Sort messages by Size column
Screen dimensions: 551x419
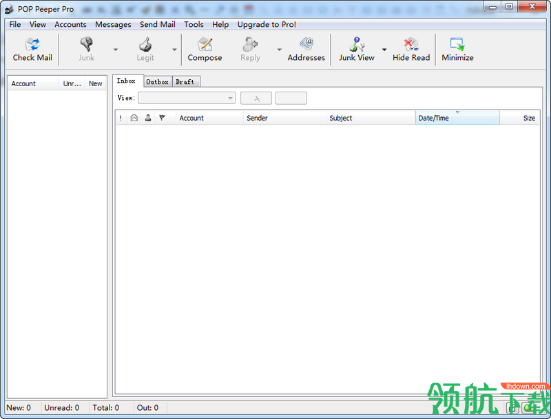[519, 118]
